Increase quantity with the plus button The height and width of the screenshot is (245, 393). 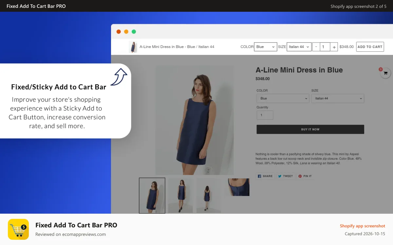point(334,47)
